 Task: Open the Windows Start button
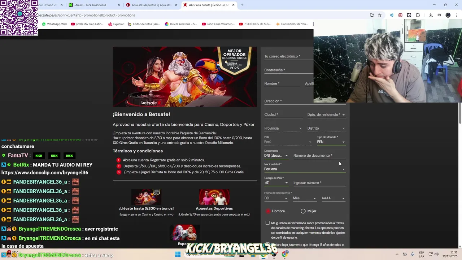pos(178,255)
